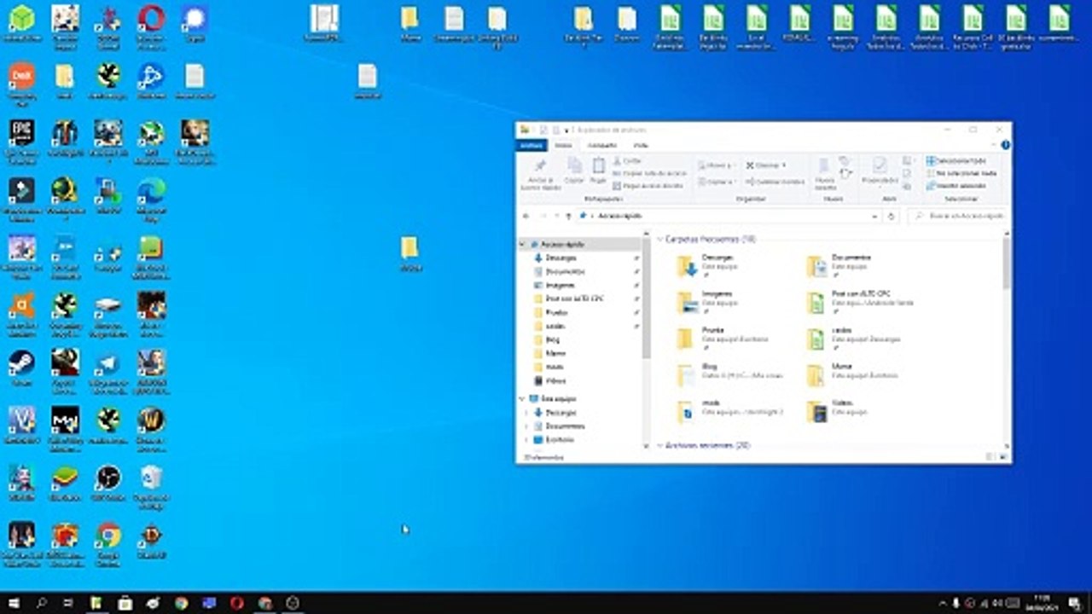Collapse the Carpetas frecuentes group
Screen dimensions: 1092x614
[660, 240]
